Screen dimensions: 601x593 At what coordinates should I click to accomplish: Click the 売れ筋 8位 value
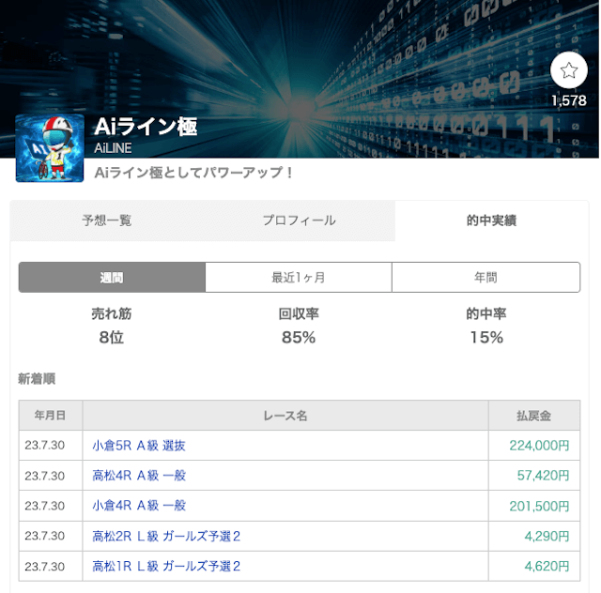(x=112, y=338)
